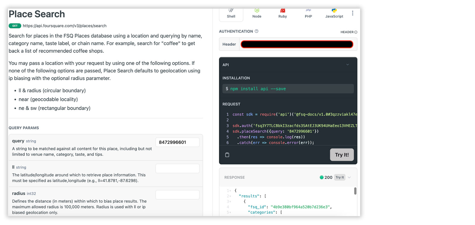Click the GET method badge
This screenshot has width=475, height=225.
(x=15, y=26)
